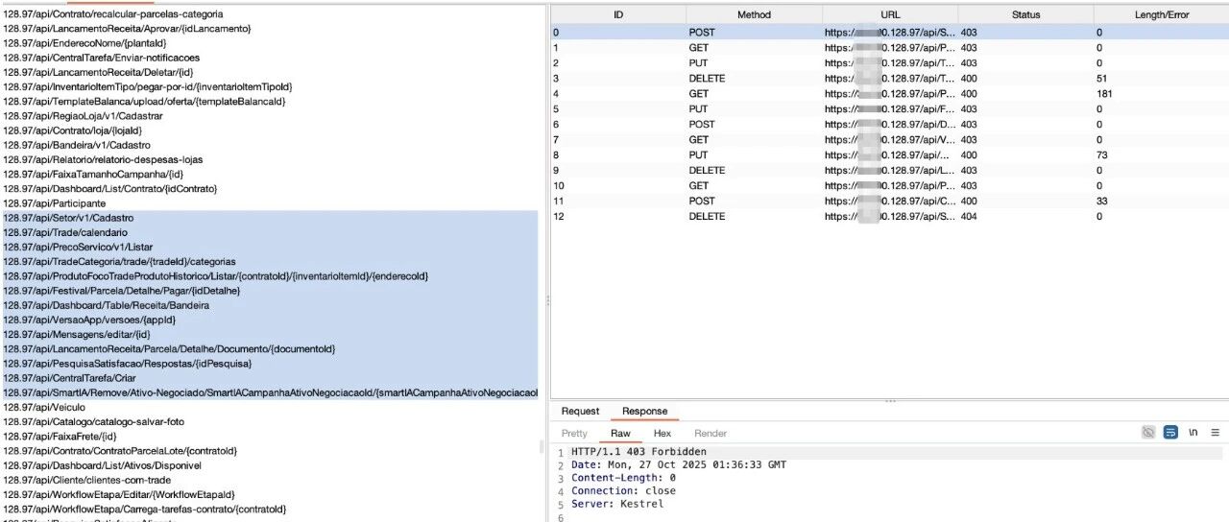Select the DELETE method cell in row 3
The width and height of the screenshot is (1229, 522).
coord(707,78)
